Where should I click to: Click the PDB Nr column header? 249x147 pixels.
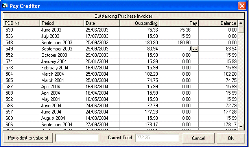(x=21, y=23)
